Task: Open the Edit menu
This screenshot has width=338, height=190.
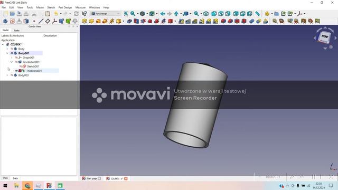Action: tap(12, 7)
